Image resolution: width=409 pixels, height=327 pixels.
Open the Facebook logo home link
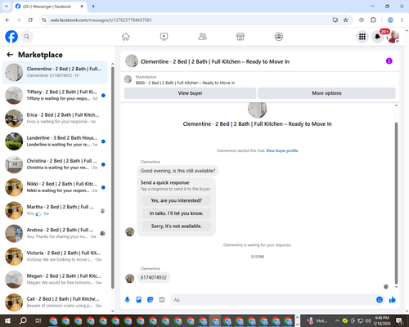[x=11, y=37]
